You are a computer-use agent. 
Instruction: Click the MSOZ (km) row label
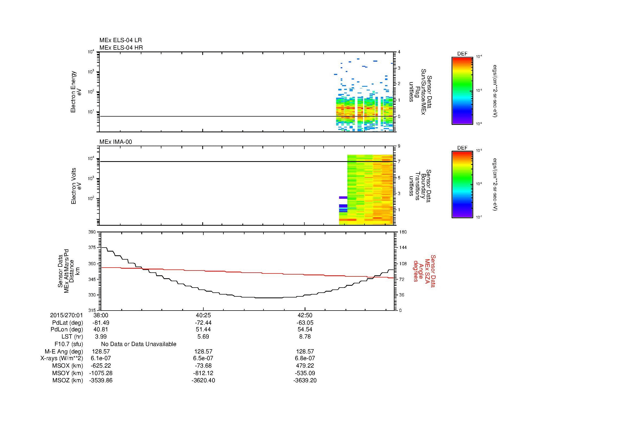68,380
